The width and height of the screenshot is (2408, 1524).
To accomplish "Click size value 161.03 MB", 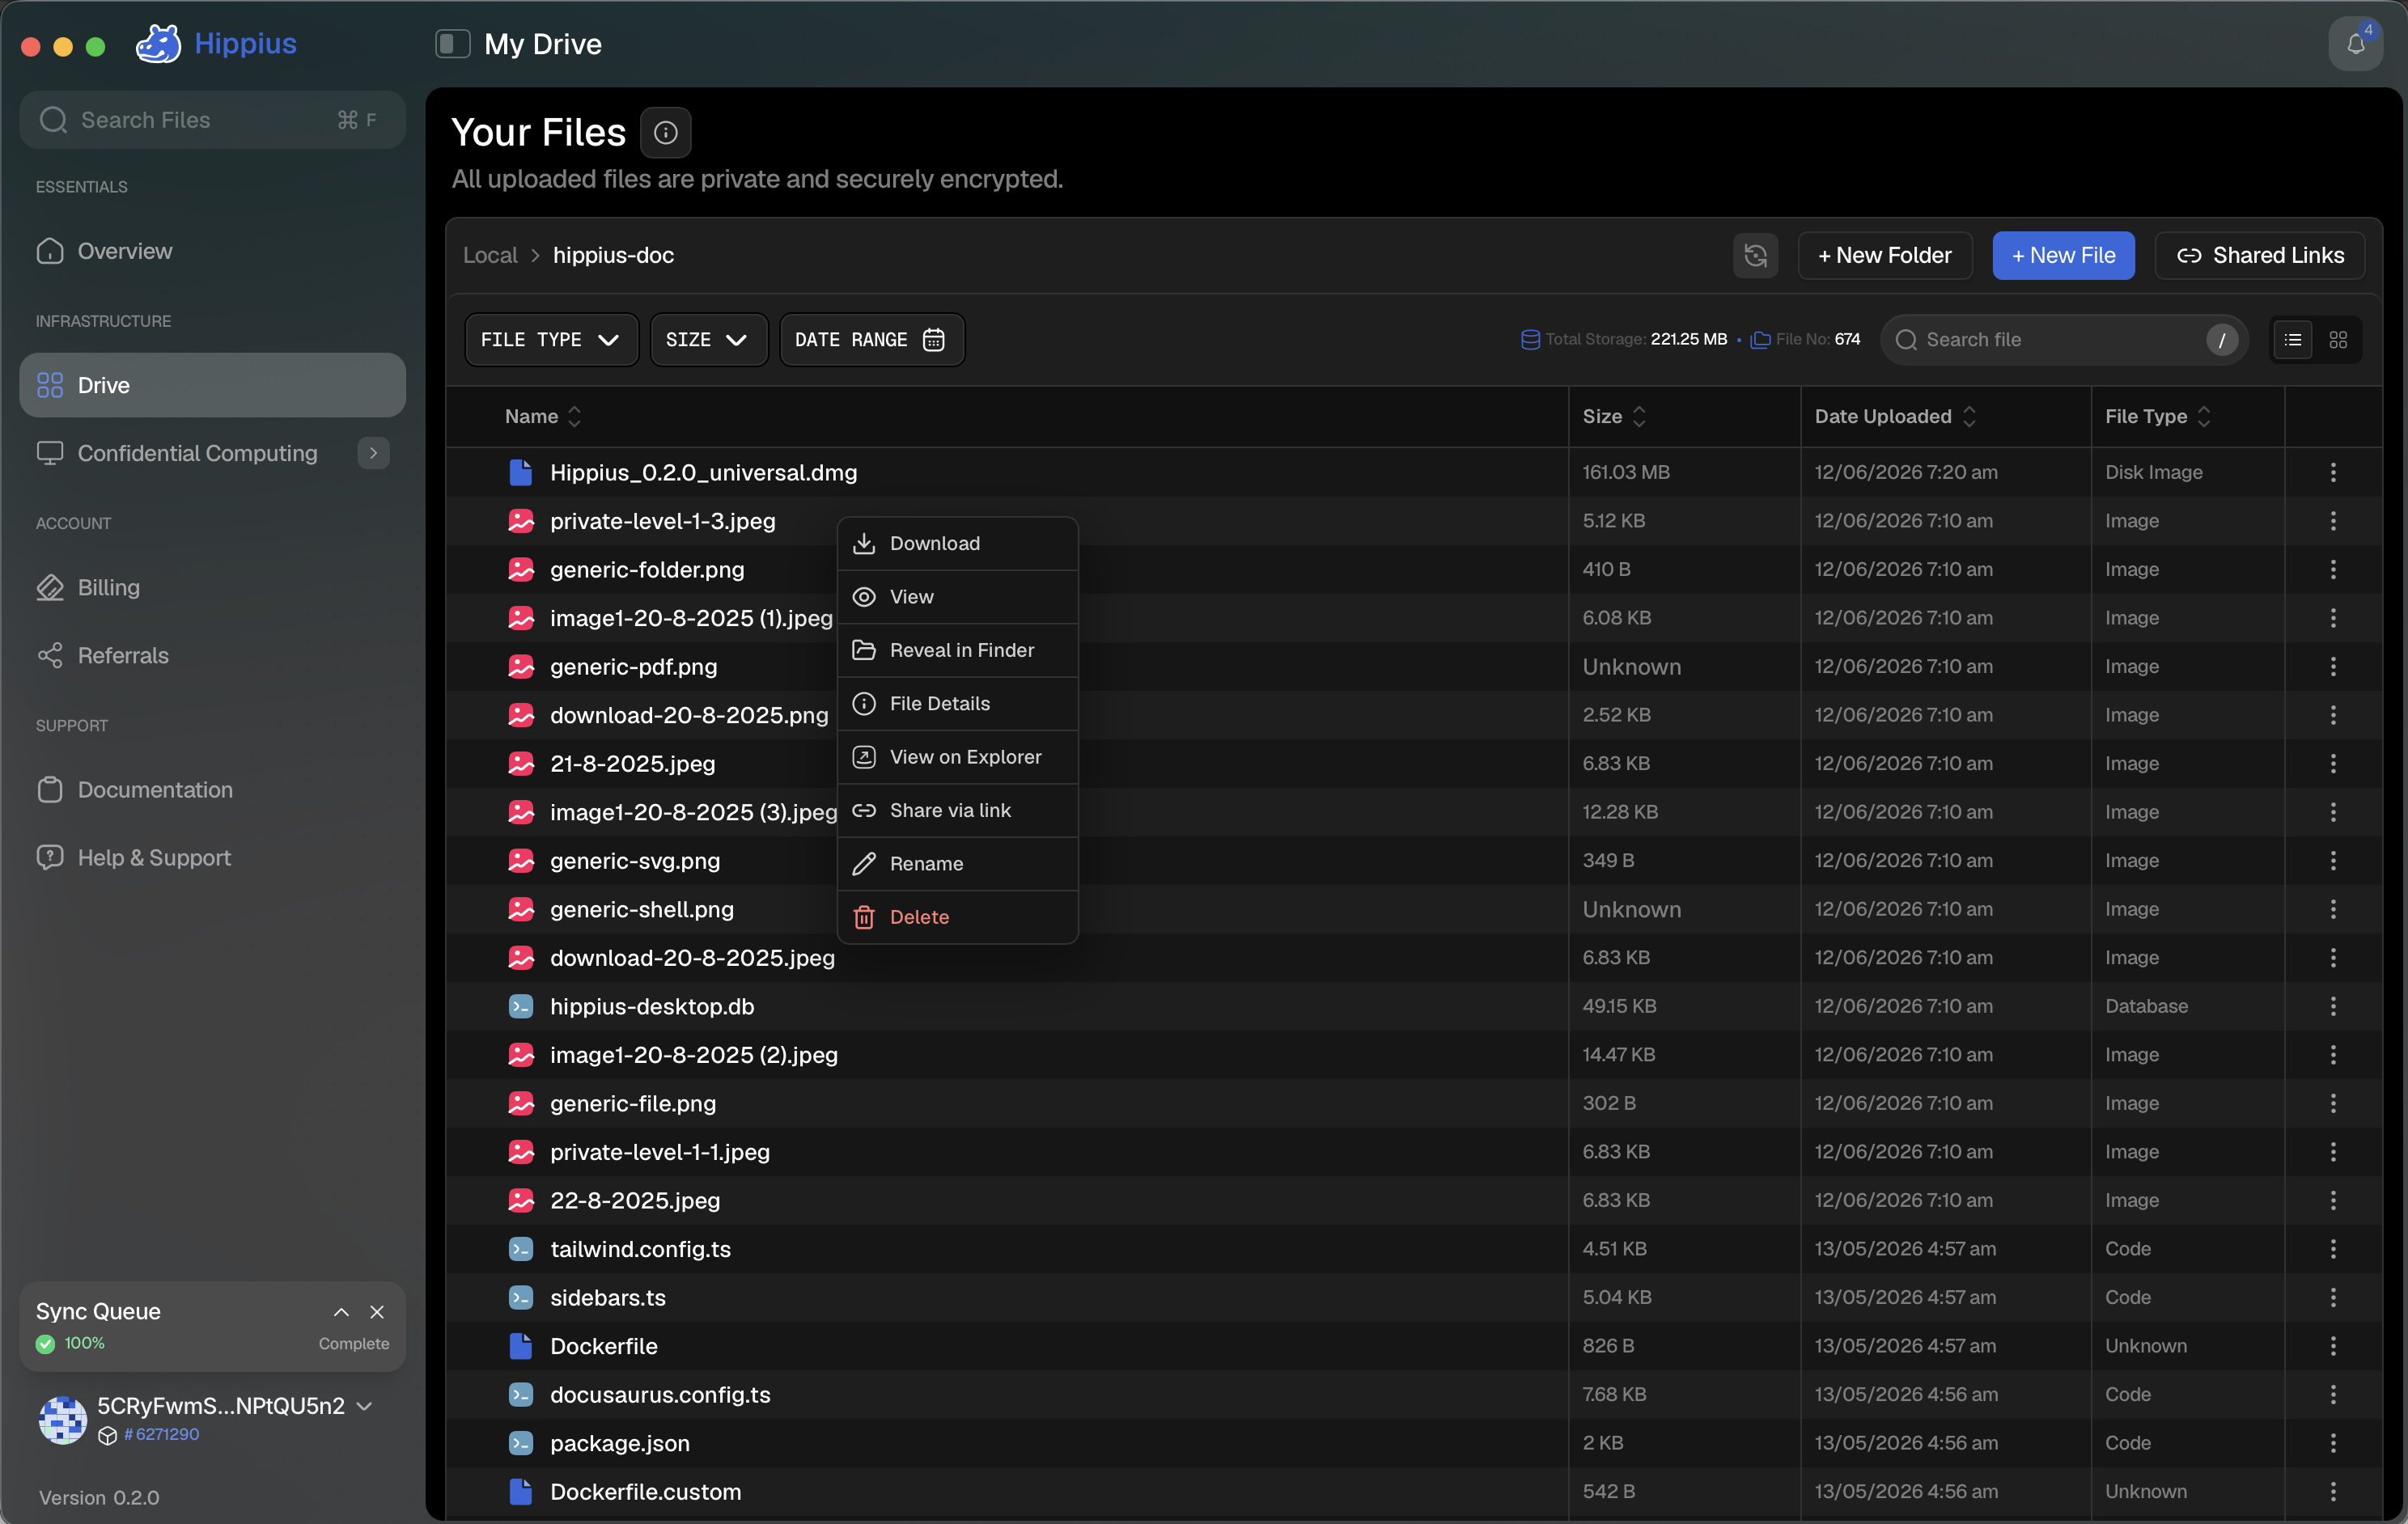I will click(x=1626, y=472).
